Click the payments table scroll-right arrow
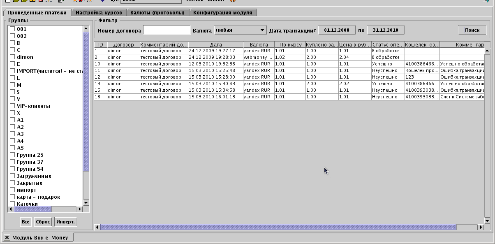Image resolution: width=495 pixels, height=244 pixels. (x=481, y=227)
